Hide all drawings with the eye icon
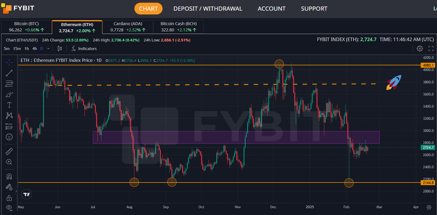 coord(9,207)
